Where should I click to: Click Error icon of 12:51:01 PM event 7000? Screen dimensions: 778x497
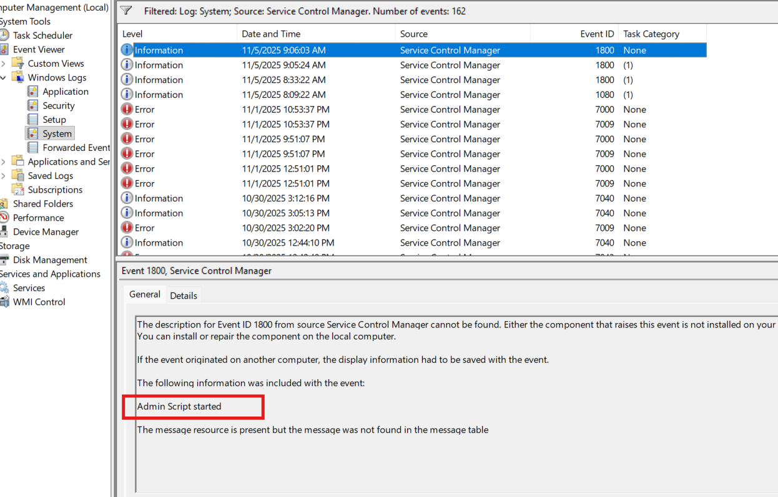(x=127, y=168)
